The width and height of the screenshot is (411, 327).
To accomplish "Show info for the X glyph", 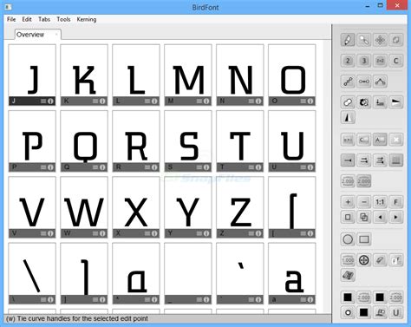I will click(154, 233).
